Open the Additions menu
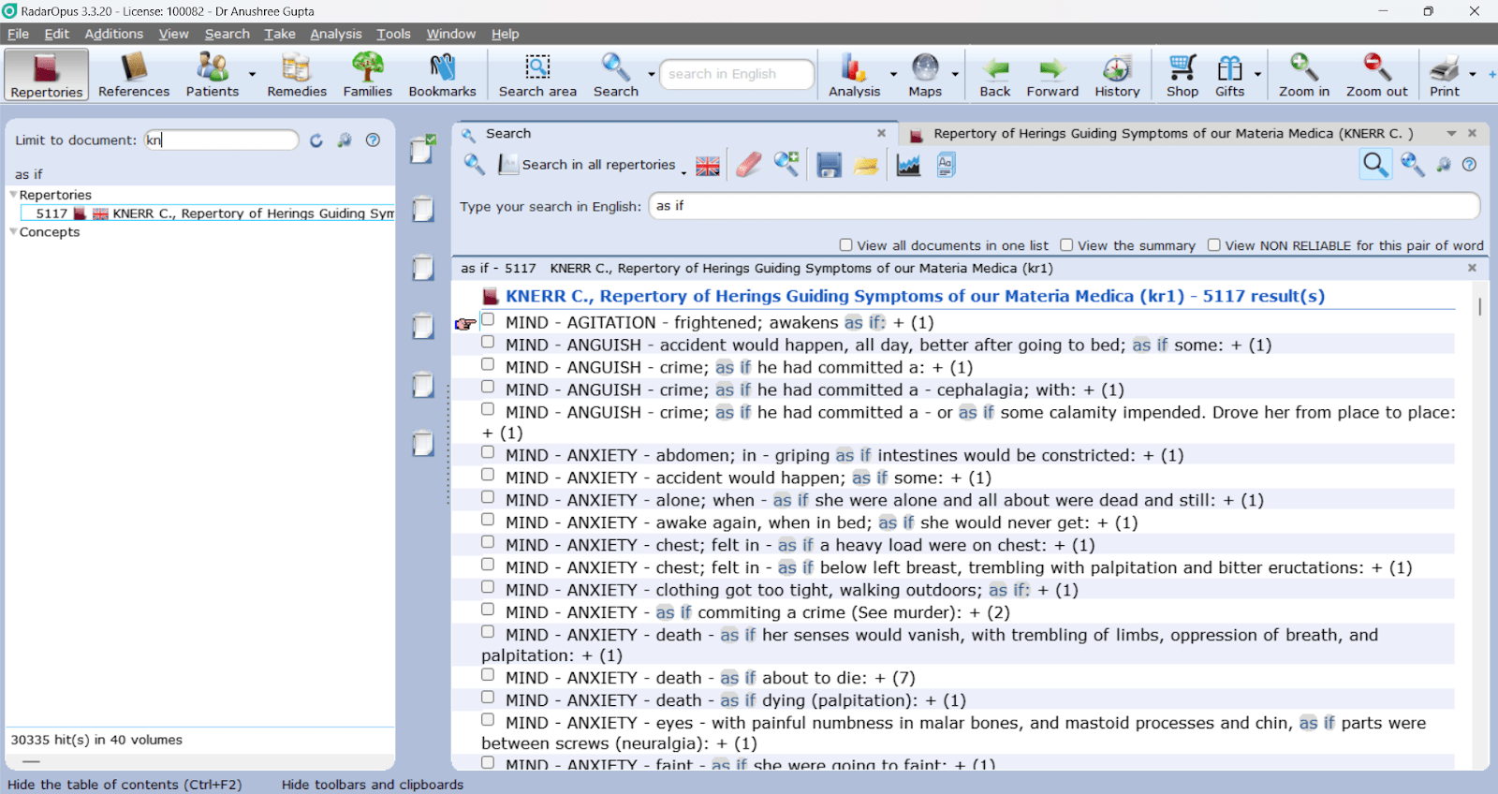Screen dimensions: 1498x794 point(114,34)
